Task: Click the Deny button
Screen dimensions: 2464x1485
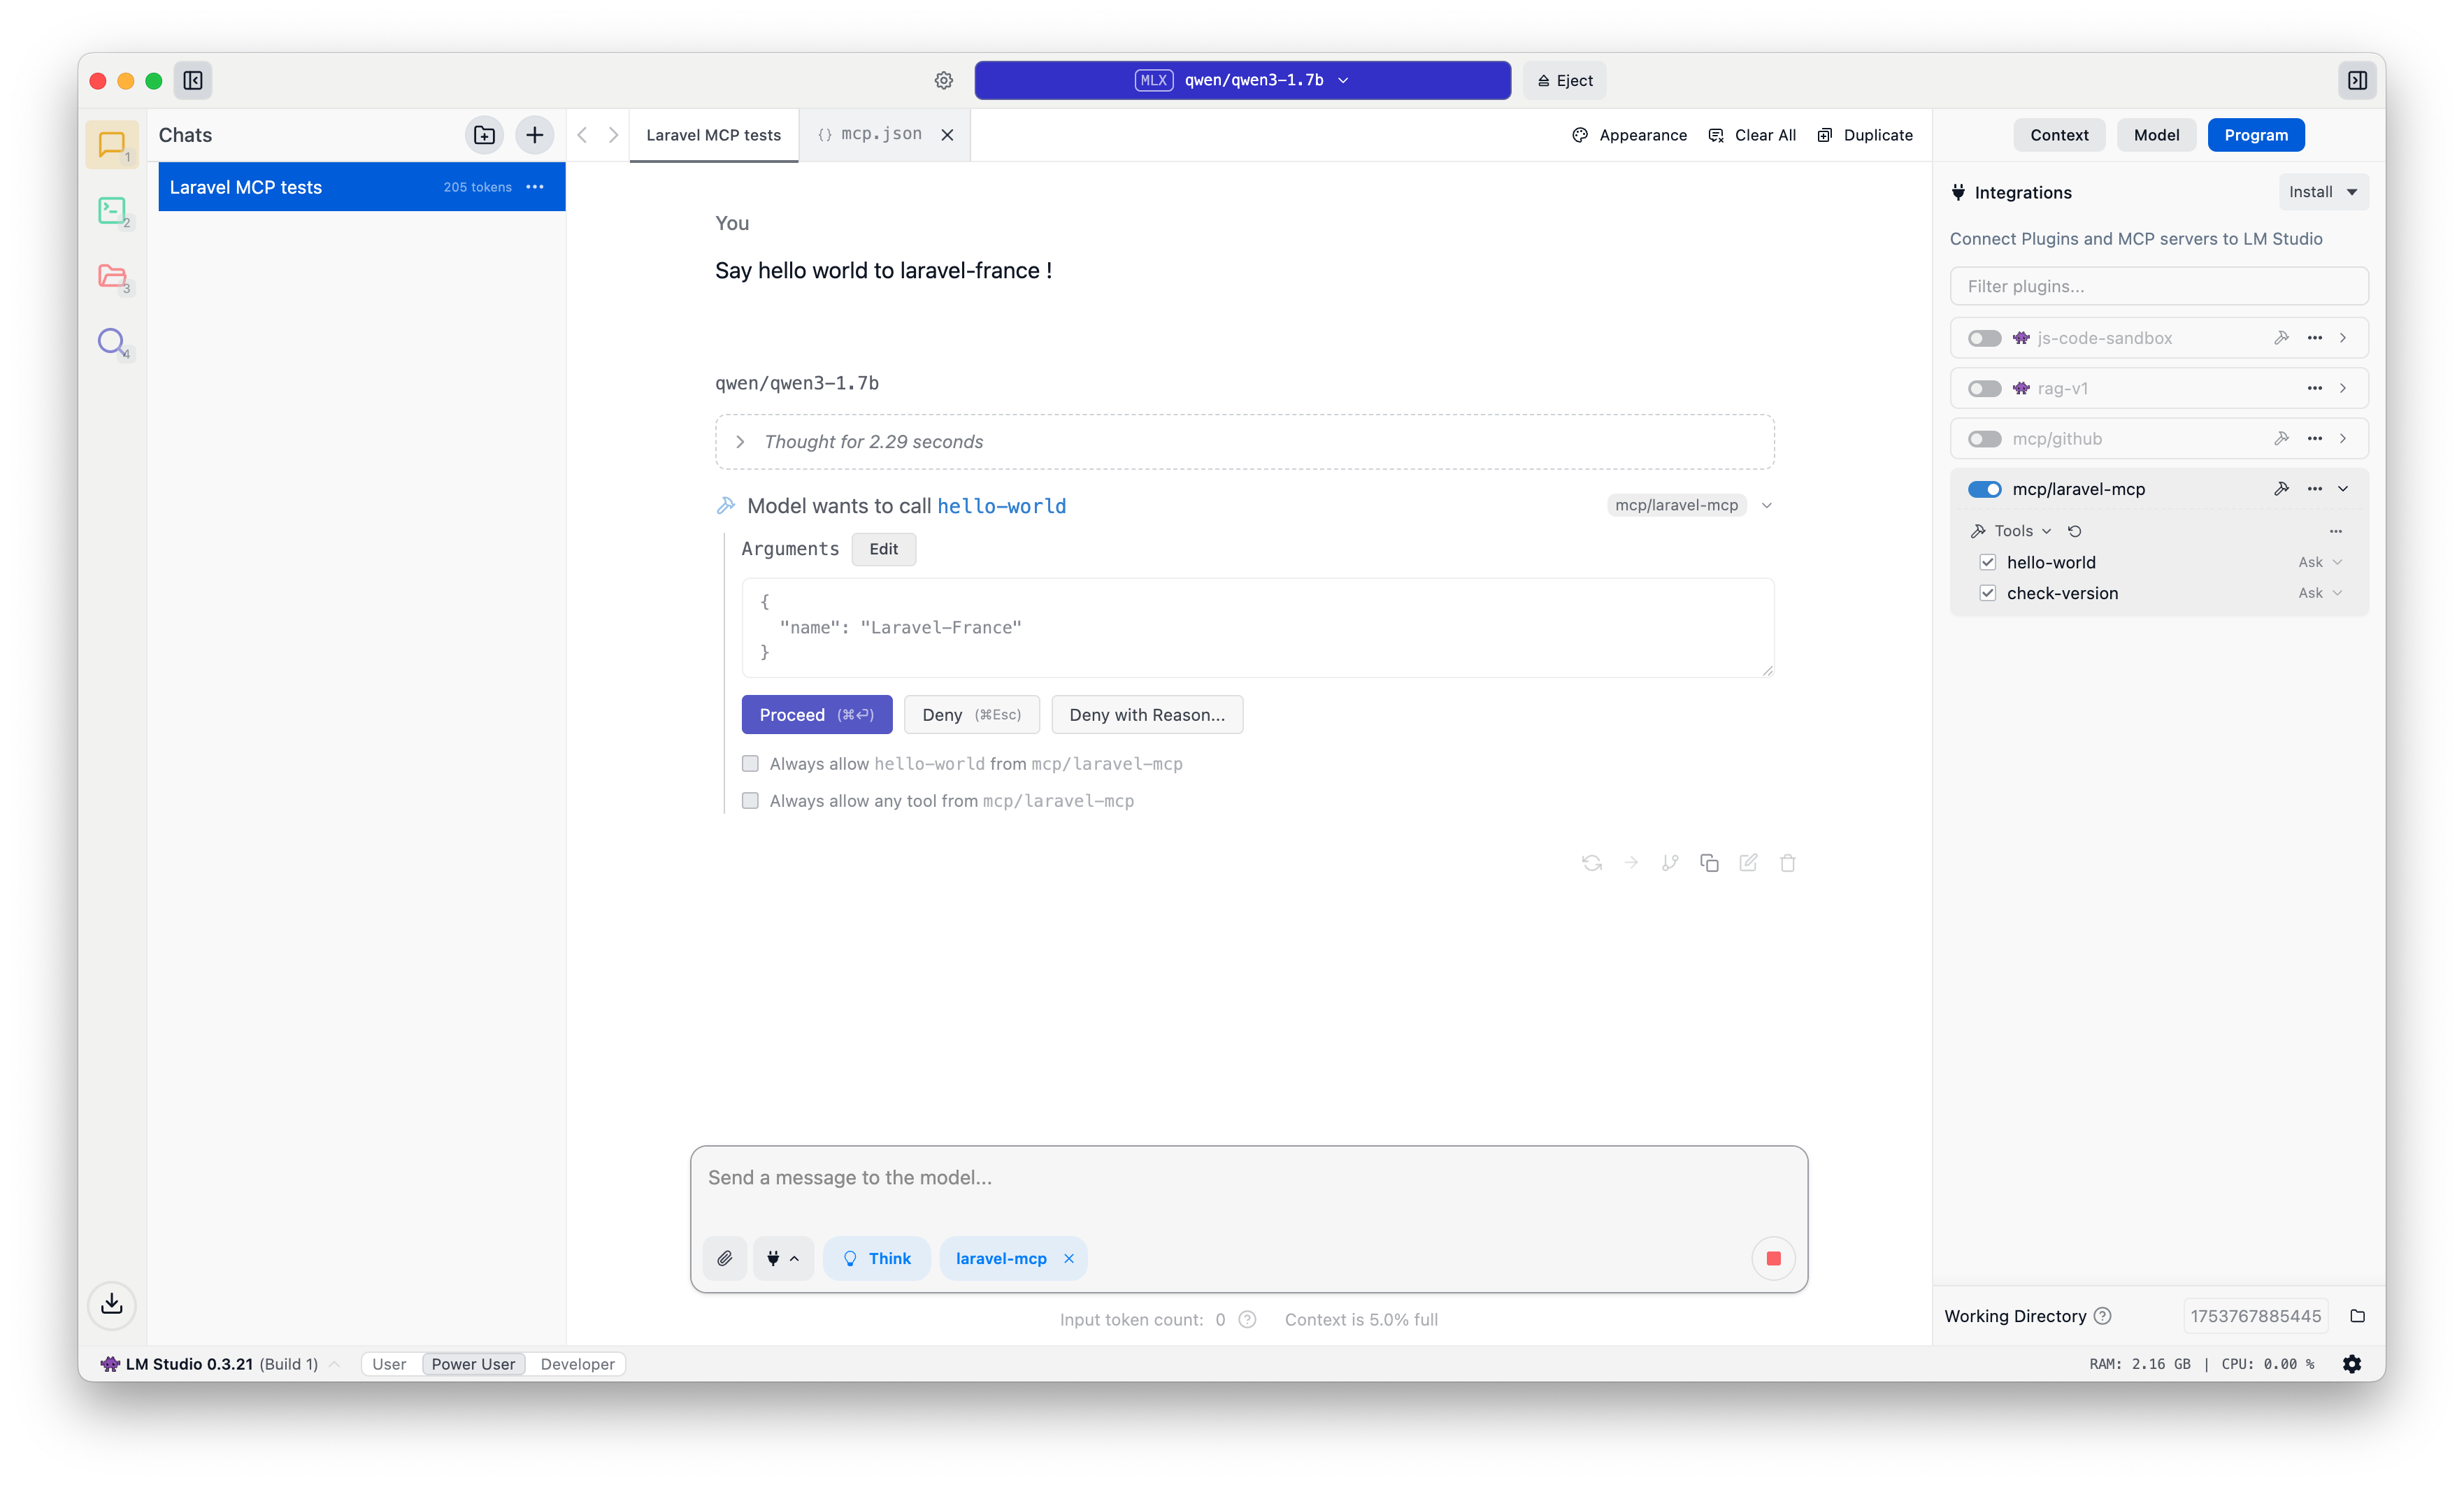Action: pyautogui.click(x=971, y=715)
